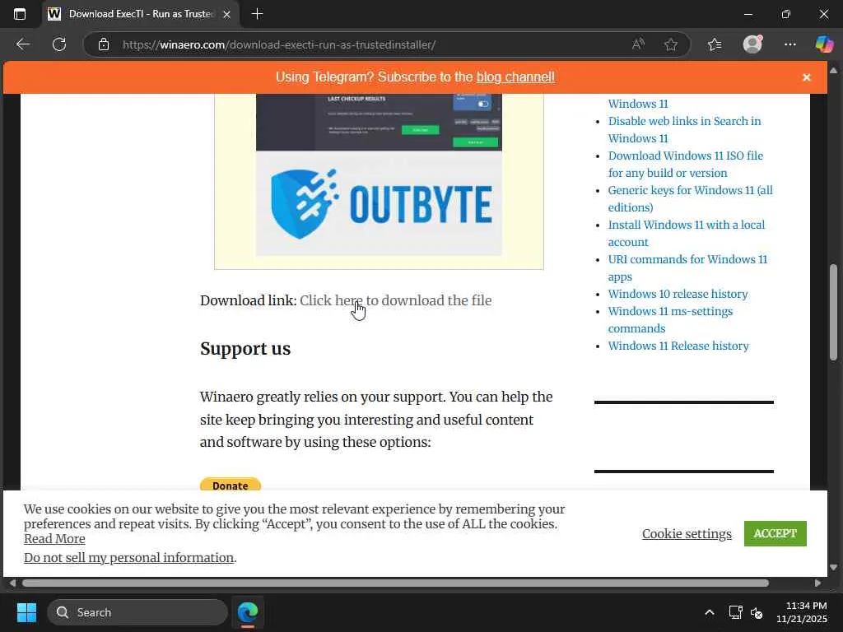Image resolution: width=843 pixels, height=632 pixels.
Task: Launch the Copilot sidebar
Action: [x=824, y=44]
